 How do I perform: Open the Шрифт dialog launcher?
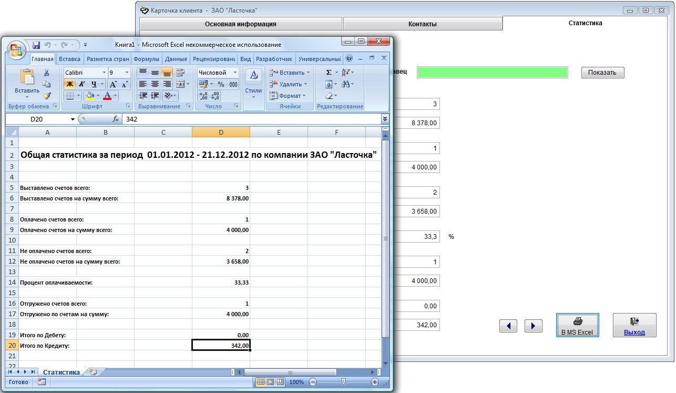click(x=128, y=106)
